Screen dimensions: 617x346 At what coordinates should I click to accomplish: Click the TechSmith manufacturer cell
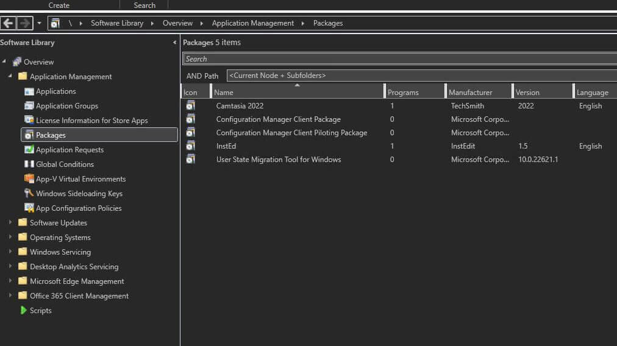(x=468, y=106)
